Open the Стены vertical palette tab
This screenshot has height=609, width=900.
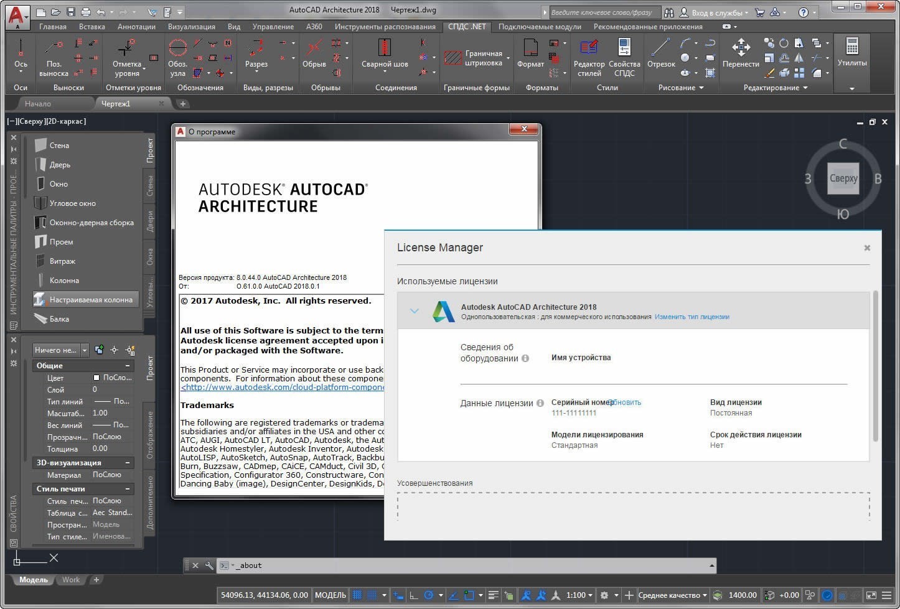[150, 186]
